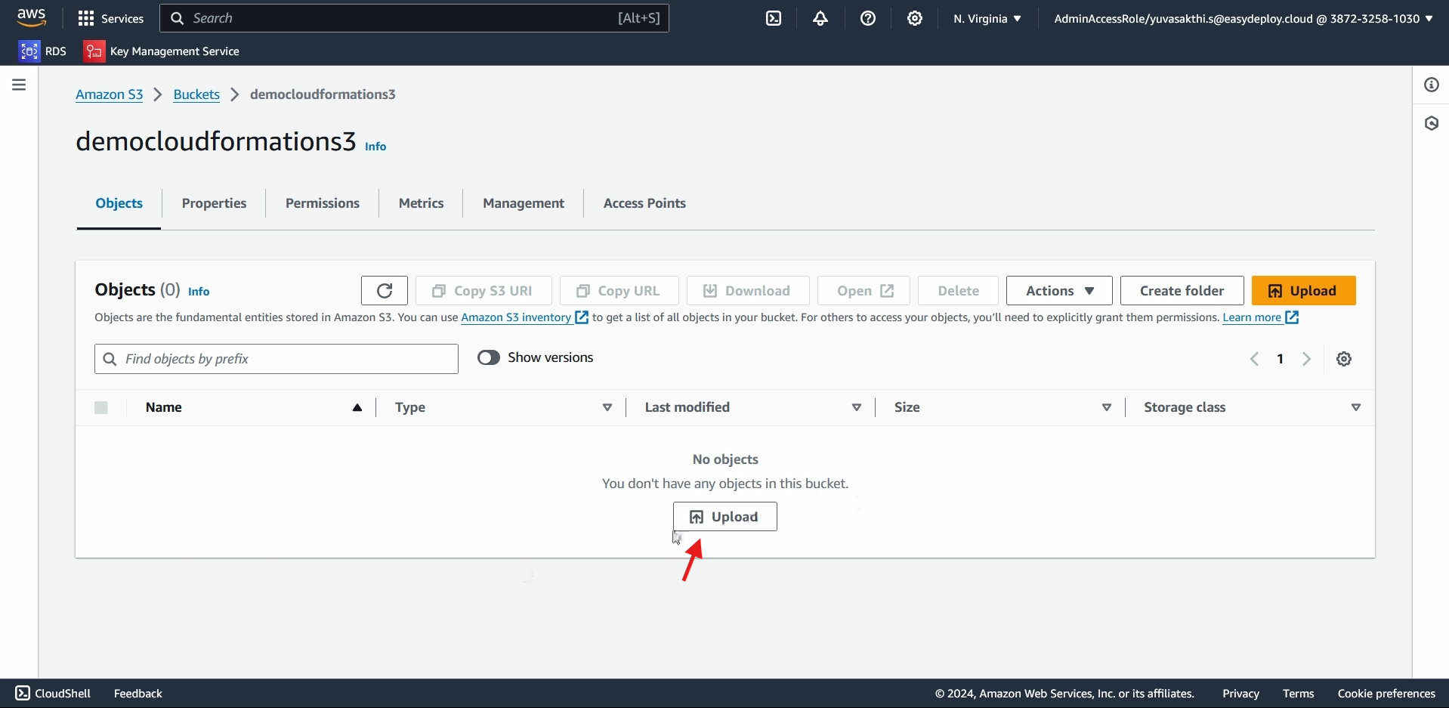Sort by Last modified column arrow

click(x=857, y=408)
